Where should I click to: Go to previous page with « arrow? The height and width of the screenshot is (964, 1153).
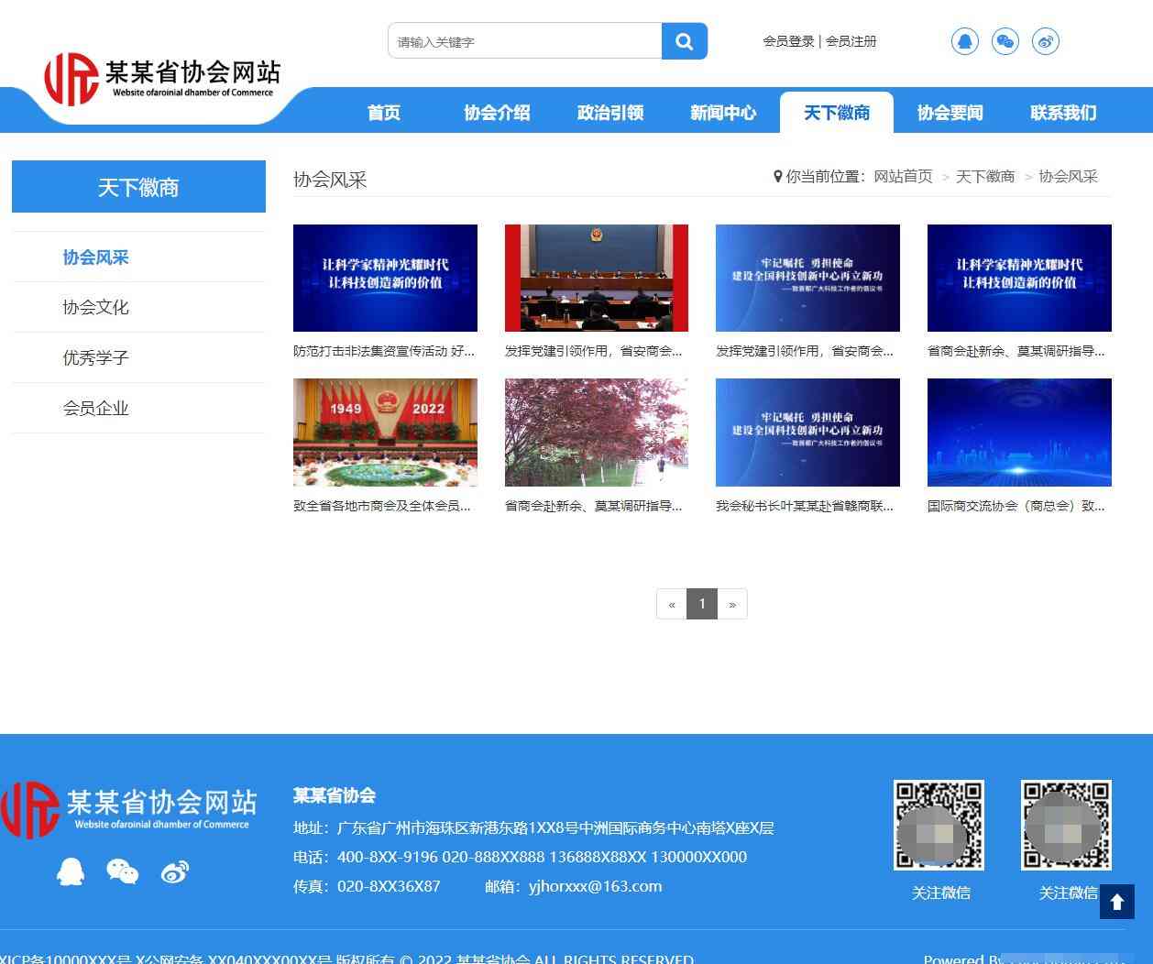tap(672, 604)
